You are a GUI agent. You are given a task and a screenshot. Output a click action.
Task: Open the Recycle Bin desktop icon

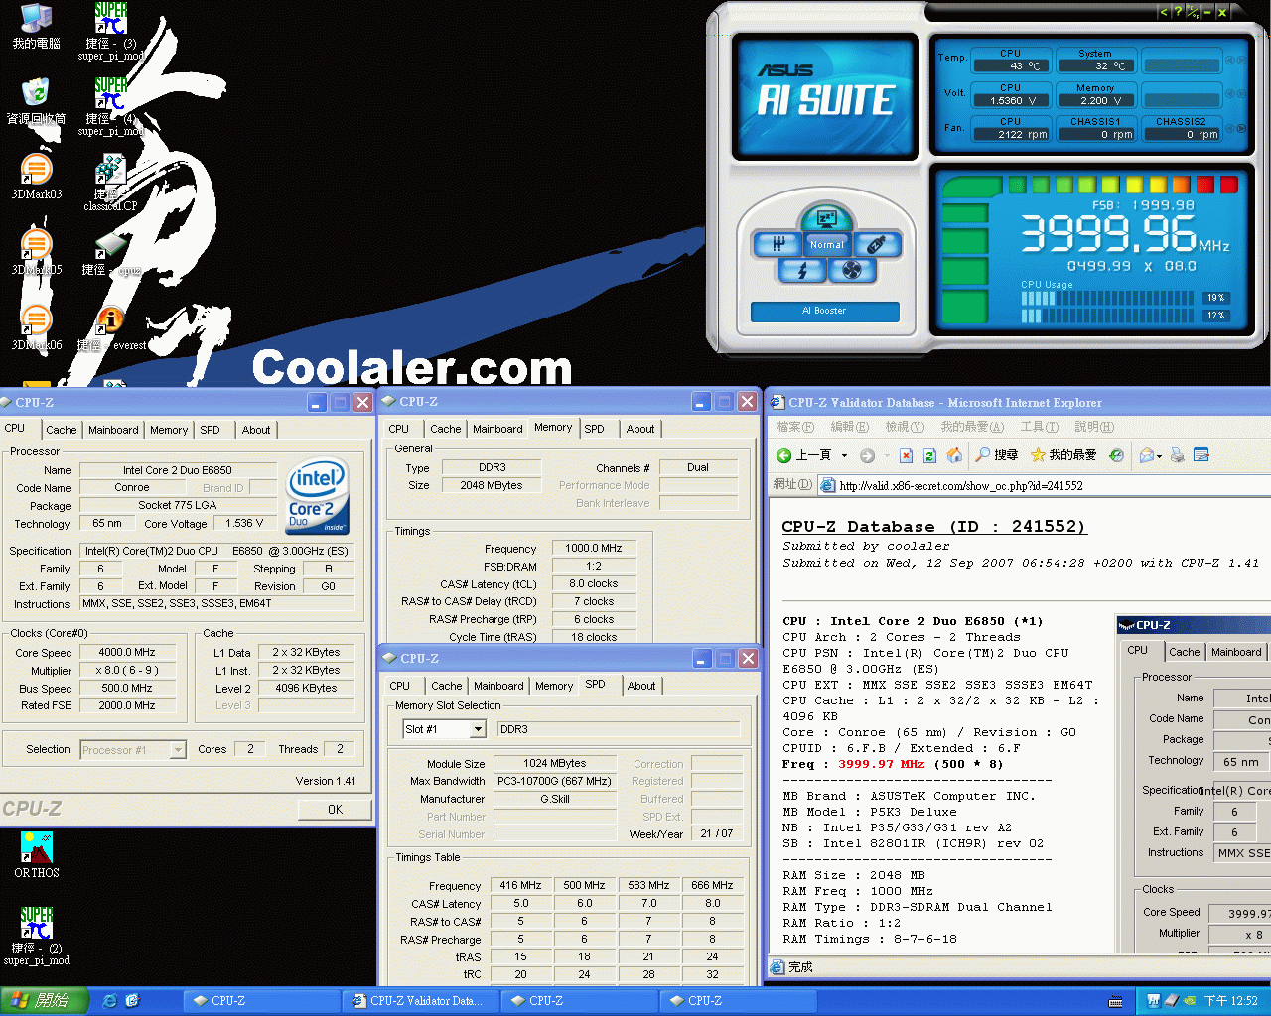36,101
